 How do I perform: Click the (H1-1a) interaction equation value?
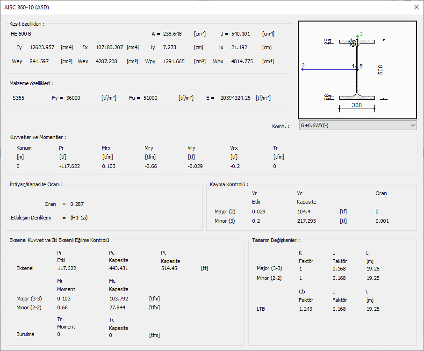pyautogui.click(x=80, y=218)
